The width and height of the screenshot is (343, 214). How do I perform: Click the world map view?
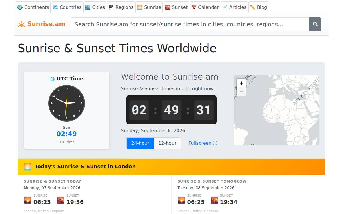[x=276, y=110]
